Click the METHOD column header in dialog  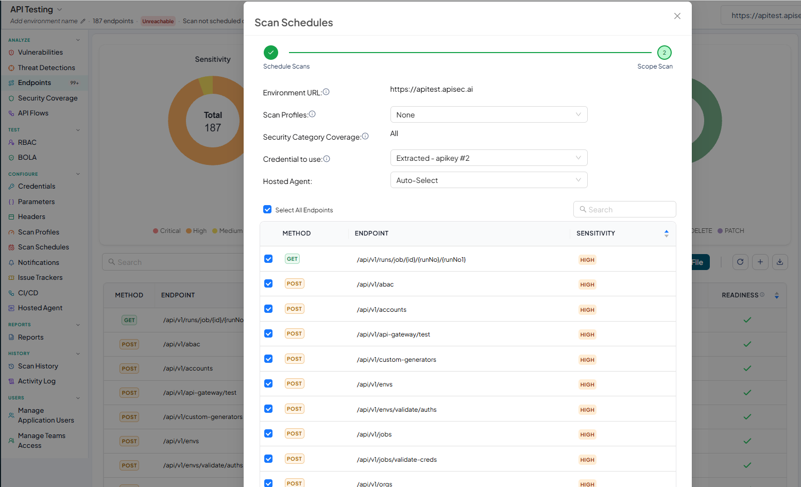297,233
